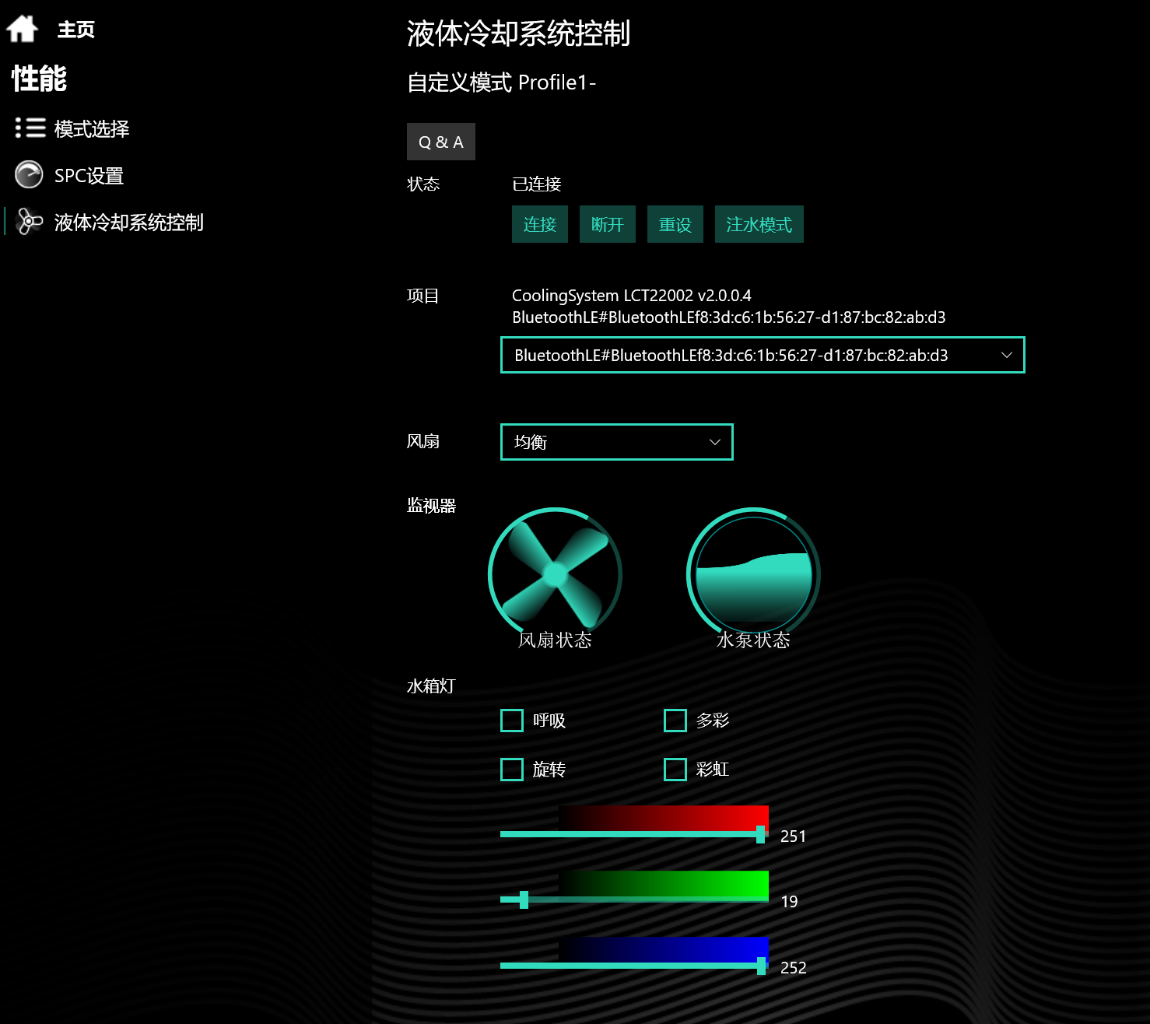Click the home house icon

(22, 29)
